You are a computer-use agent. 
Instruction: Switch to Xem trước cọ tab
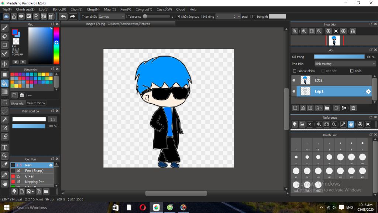tap(36, 103)
